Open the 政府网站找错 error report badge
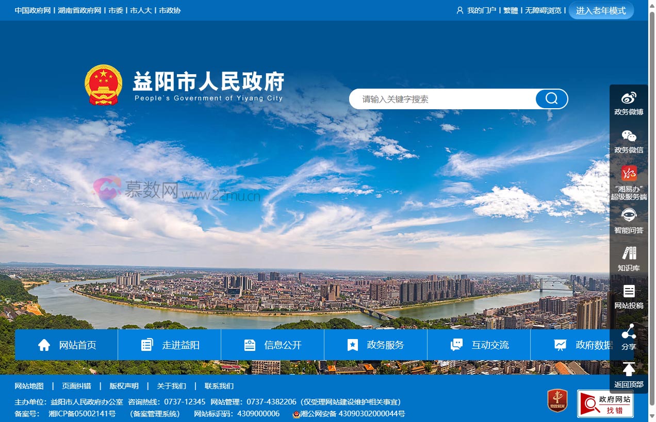The width and height of the screenshot is (656, 422). point(605,404)
